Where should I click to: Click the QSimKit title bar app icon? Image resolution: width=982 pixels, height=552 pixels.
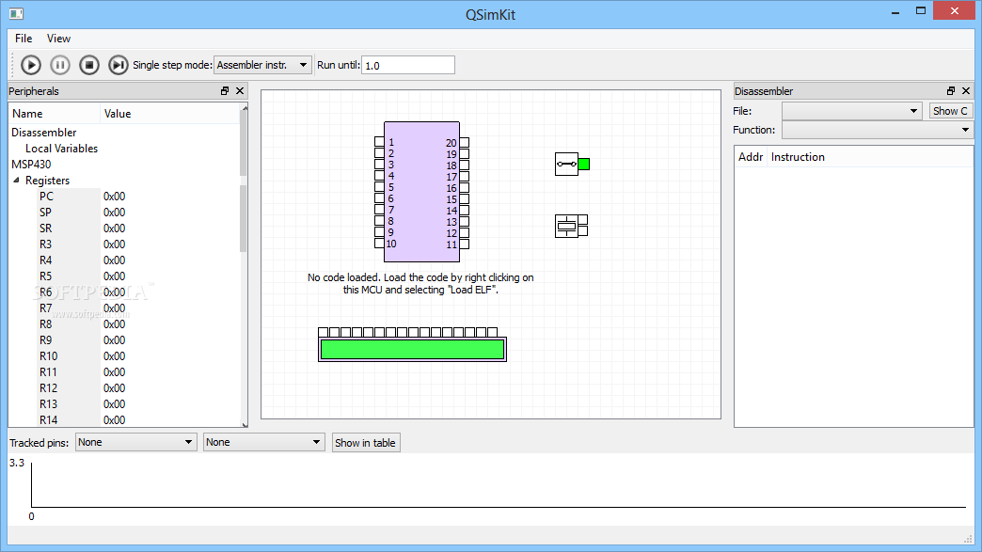pos(16,13)
